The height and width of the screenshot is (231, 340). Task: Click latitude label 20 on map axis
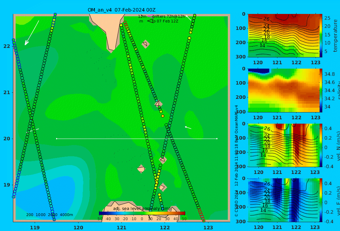(7, 139)
